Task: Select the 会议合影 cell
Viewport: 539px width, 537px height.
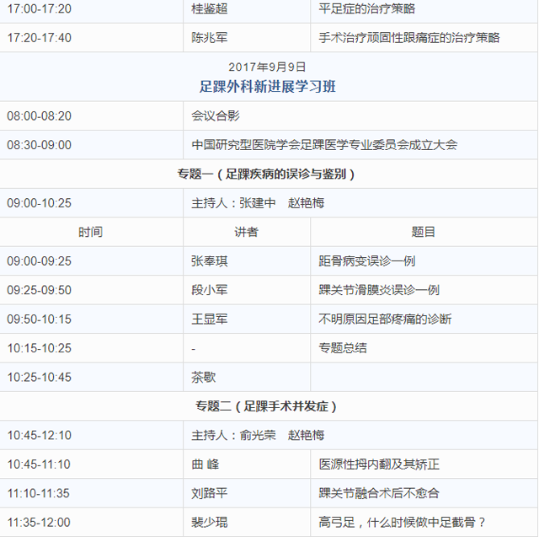Action: pos(215,116)
